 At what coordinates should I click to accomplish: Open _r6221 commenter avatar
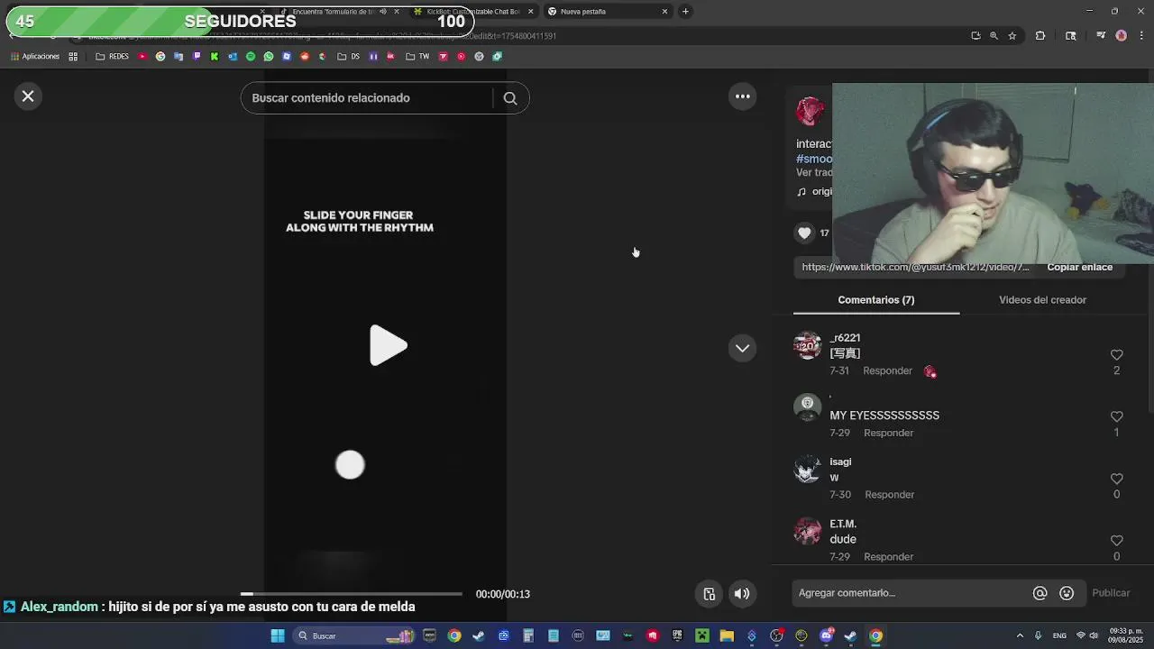pos(807,345)
